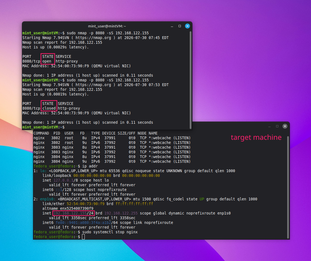Click the 'closed' port state value

point(49,108)
